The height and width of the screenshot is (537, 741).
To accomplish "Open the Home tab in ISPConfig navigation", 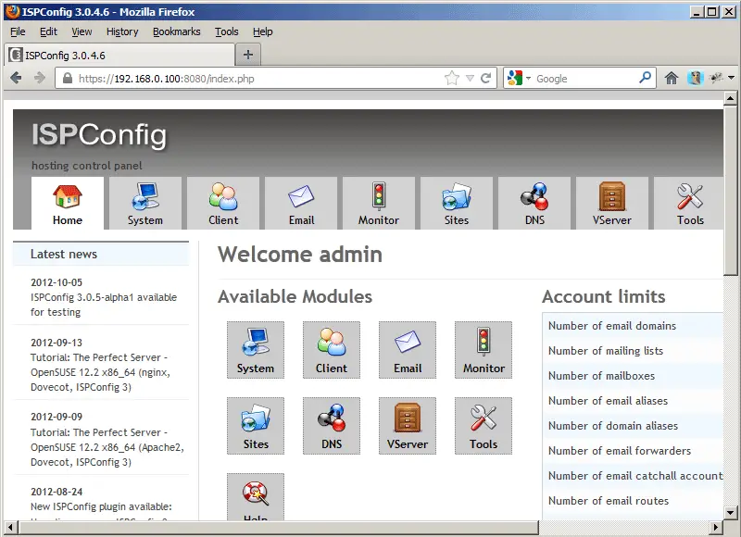I will [68, 204].
